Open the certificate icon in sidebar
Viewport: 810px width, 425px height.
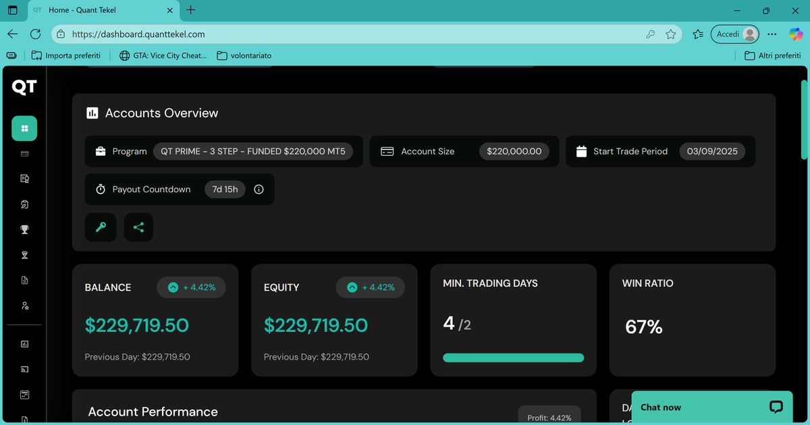pos(24,179)
